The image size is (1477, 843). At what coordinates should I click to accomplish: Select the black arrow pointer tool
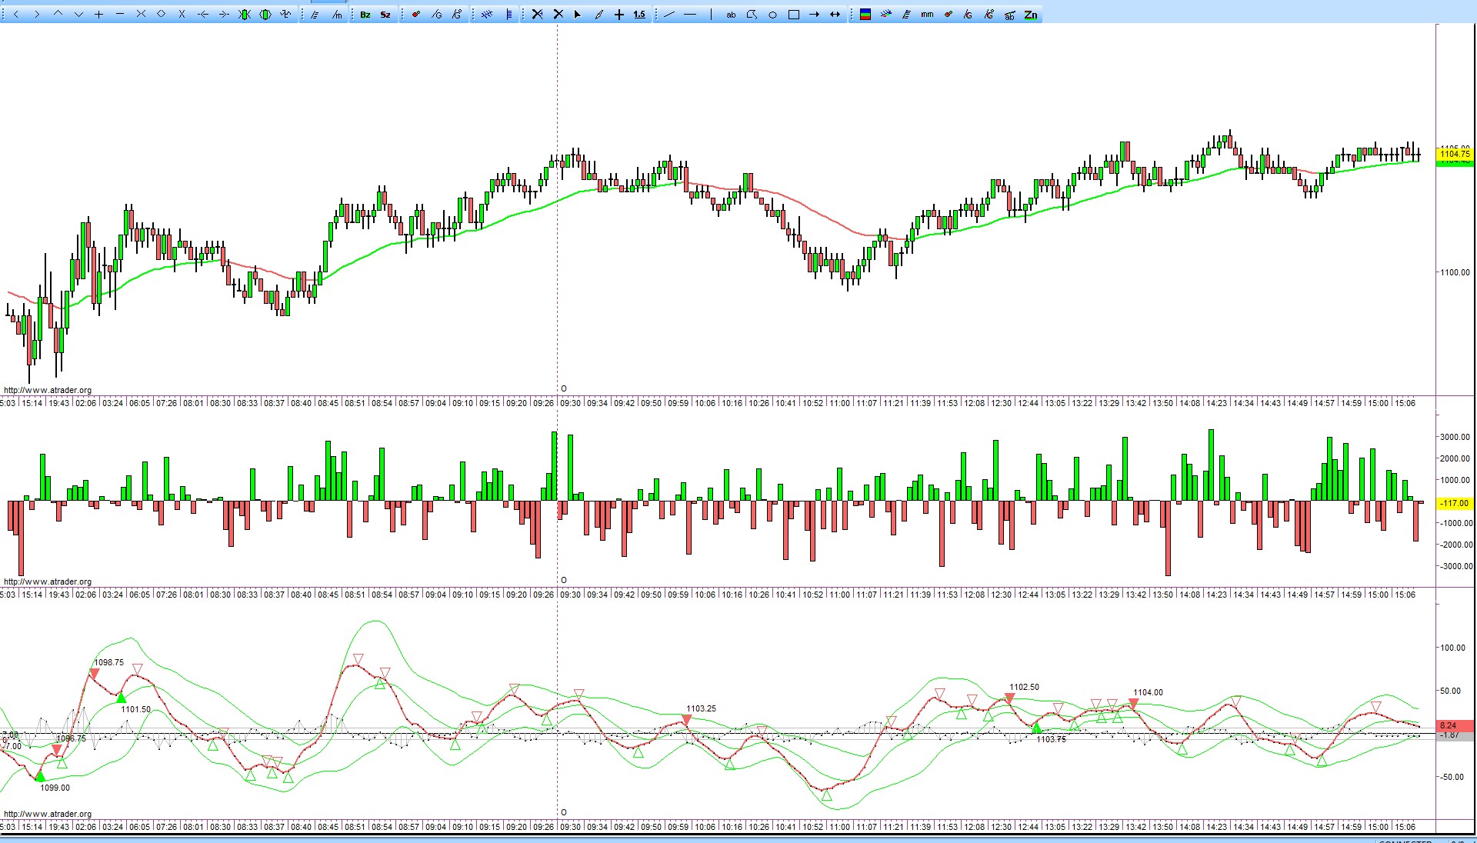point(578,14)
